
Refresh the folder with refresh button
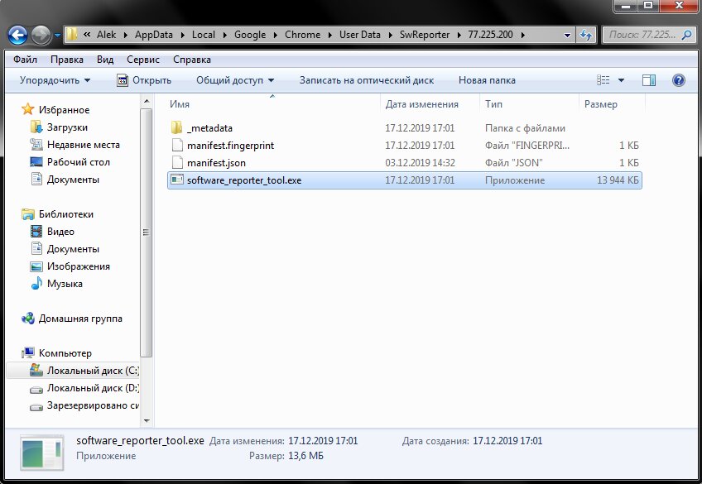point(585,35)
